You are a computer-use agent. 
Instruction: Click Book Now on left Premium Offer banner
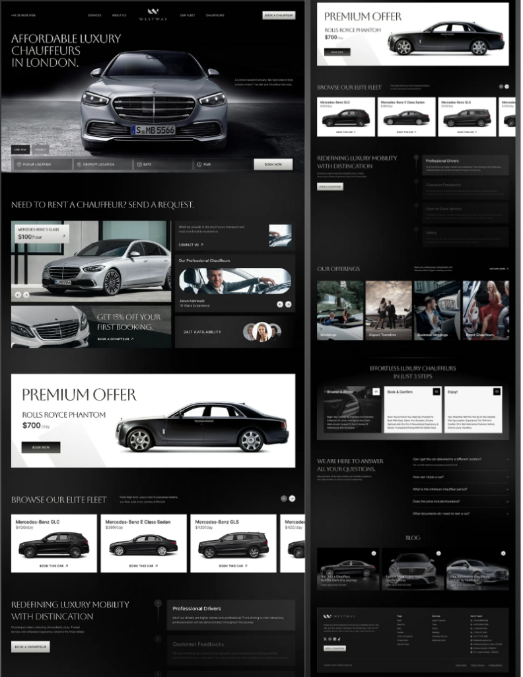tap(41, 448)
